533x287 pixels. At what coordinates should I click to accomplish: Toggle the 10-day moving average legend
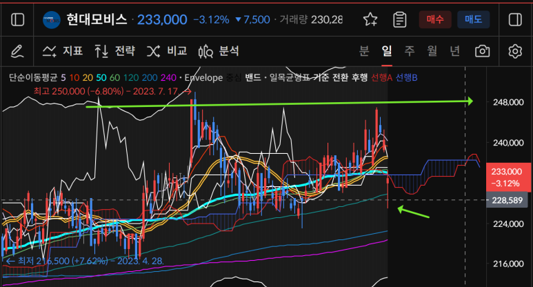point(74,78)
